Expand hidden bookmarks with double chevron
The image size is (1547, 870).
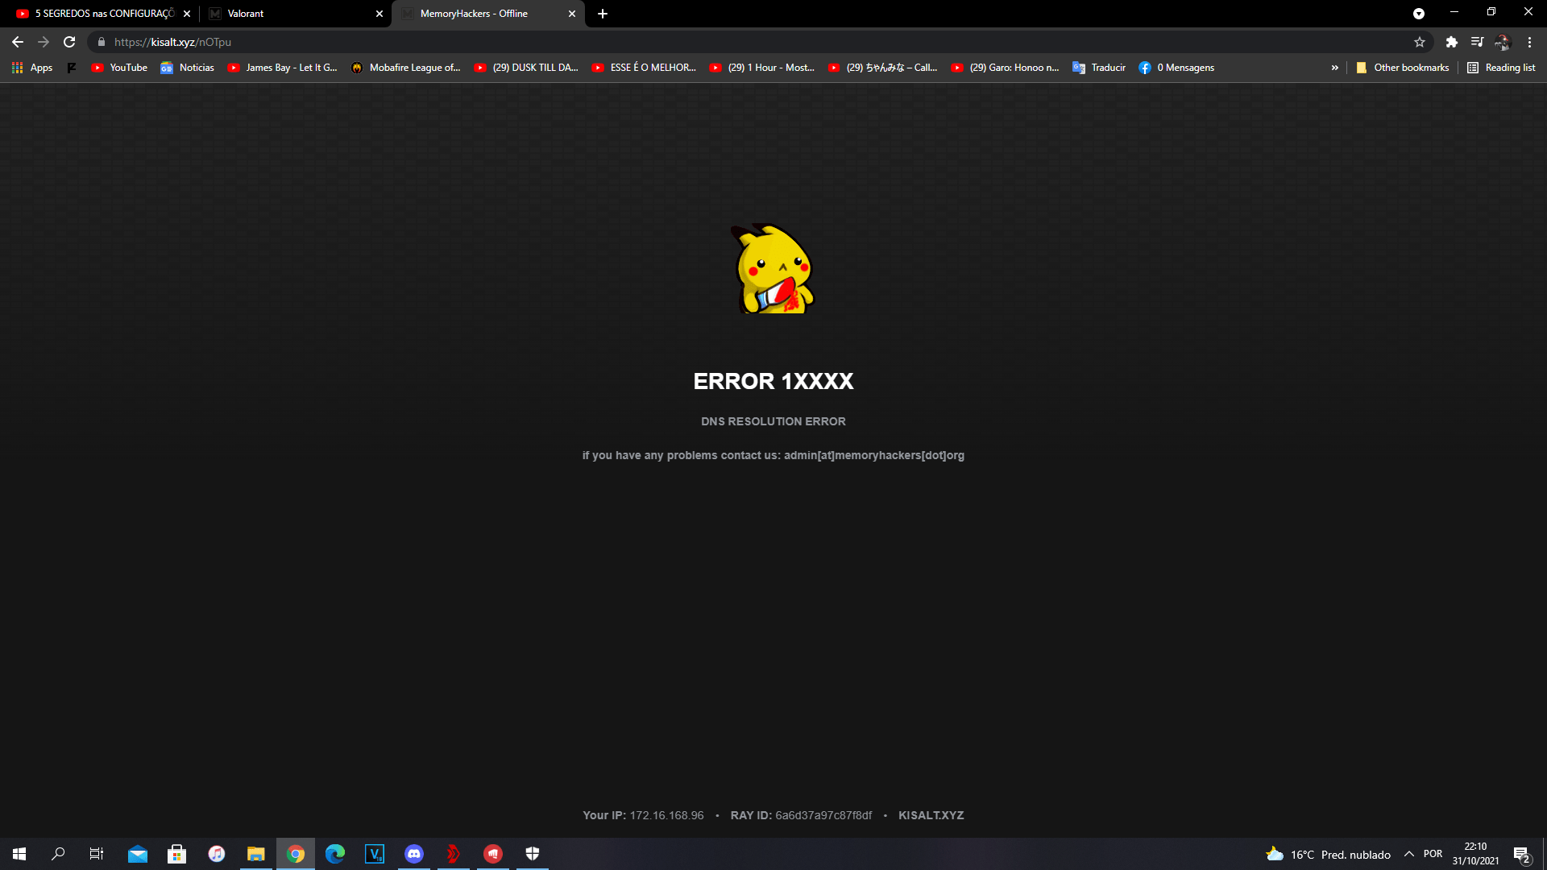coord(1334,68)
